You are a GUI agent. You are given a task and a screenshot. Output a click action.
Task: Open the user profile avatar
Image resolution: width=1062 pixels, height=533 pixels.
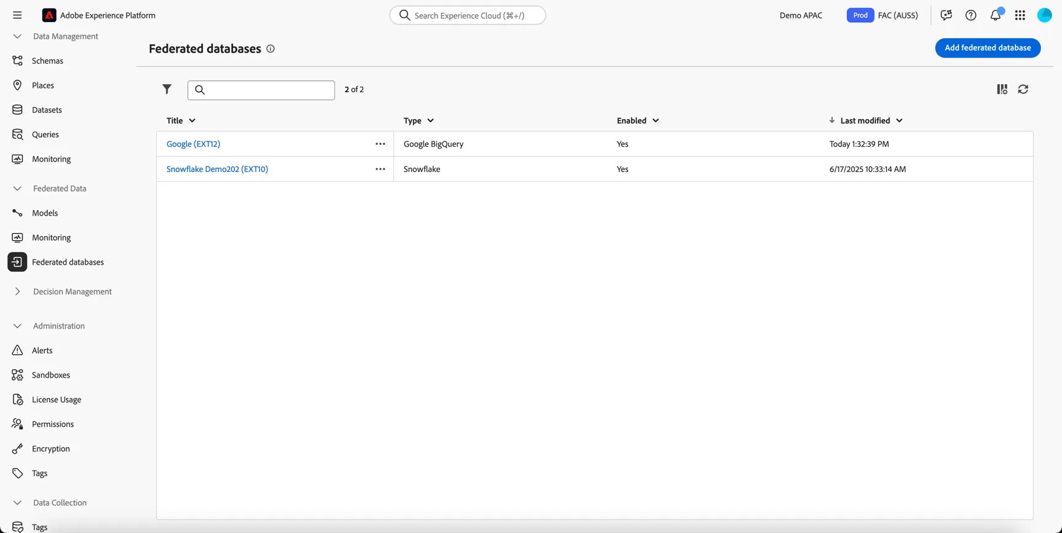pyautogui.click(x=1045, y=15)
